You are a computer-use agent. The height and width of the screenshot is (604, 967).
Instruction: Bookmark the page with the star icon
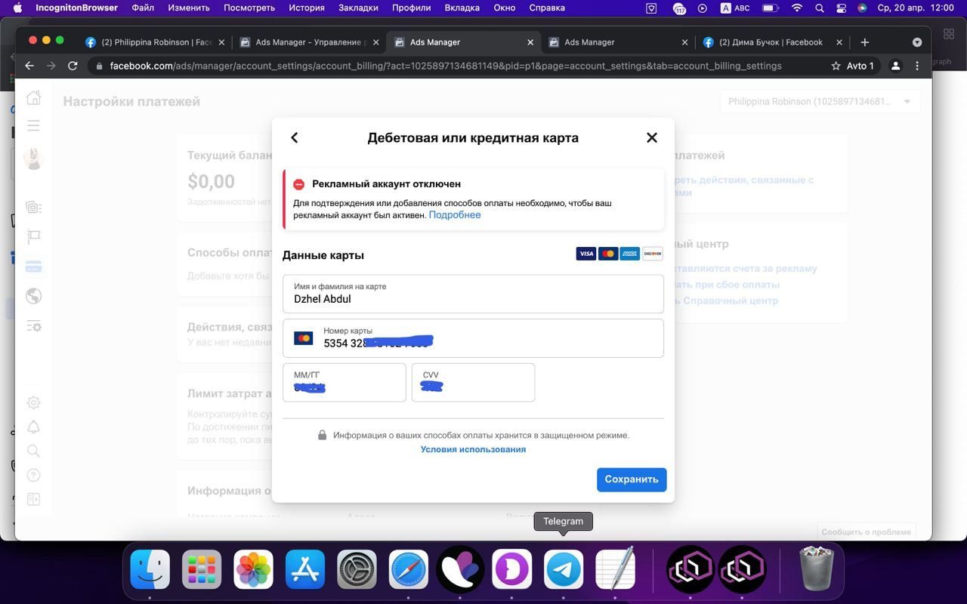pyautogui.click(x=836, y=66)
